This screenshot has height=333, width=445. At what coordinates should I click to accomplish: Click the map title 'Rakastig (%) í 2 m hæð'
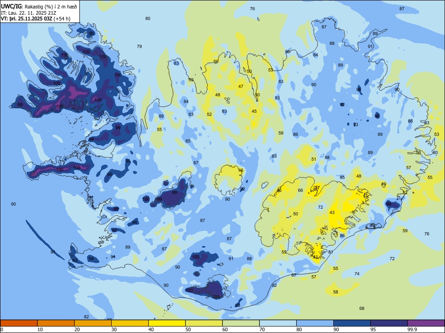[x=51, y=7]
